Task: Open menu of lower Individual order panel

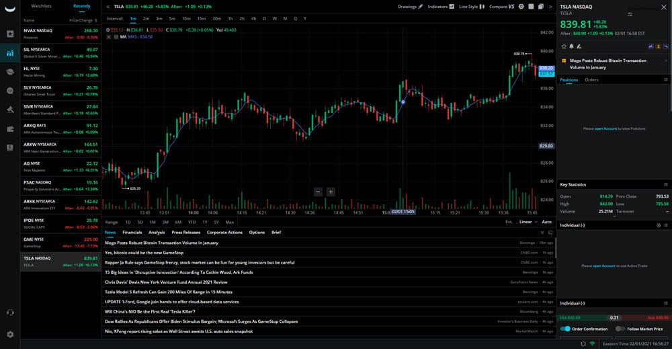Action: [x=665, y=303]
